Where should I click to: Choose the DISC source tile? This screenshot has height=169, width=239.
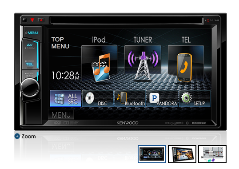pos(98,99)
